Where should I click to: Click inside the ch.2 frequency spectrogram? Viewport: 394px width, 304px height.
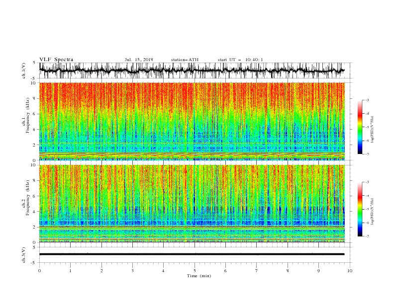(x=192, y=204)
